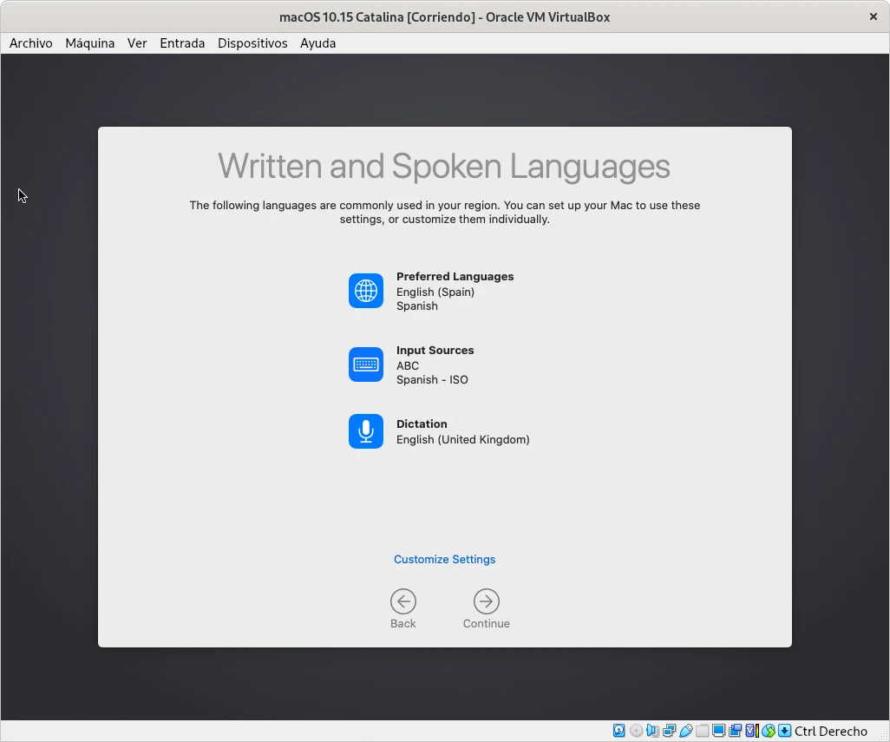Open the Archivo menu
This screenshot has height=742, width=890.
coord(31,43)
